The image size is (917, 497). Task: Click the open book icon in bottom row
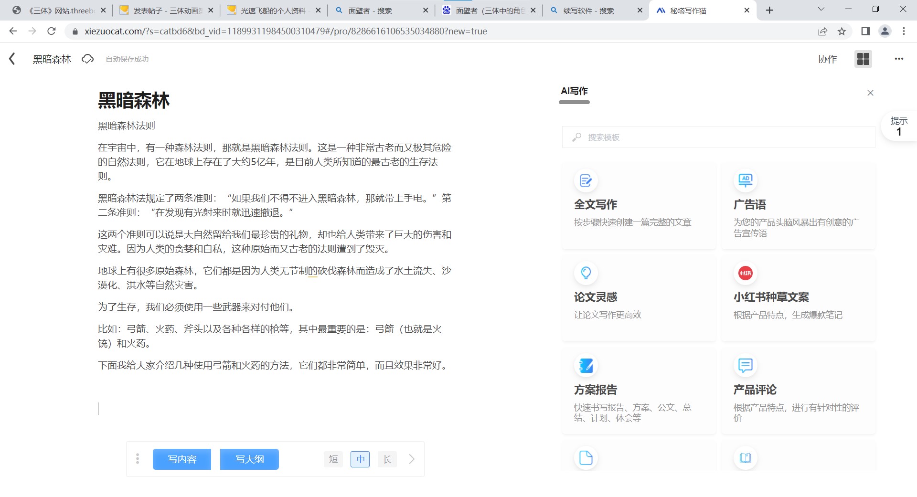745,458
